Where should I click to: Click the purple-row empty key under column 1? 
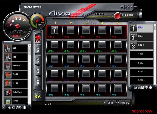click(x=54, y=73)
